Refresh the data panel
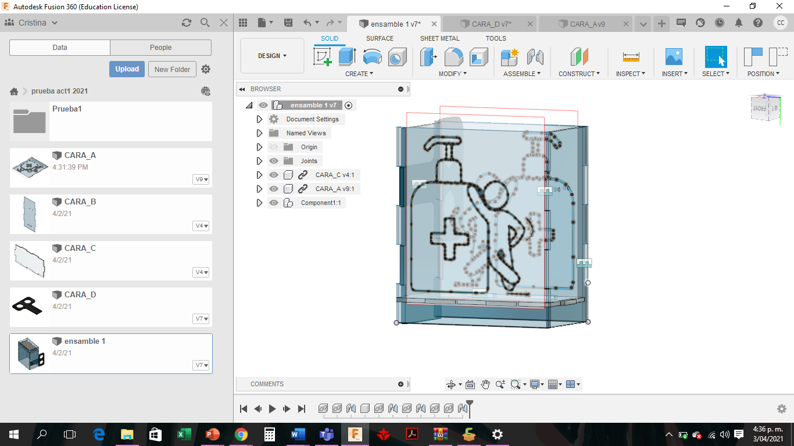 coord(187,23)
